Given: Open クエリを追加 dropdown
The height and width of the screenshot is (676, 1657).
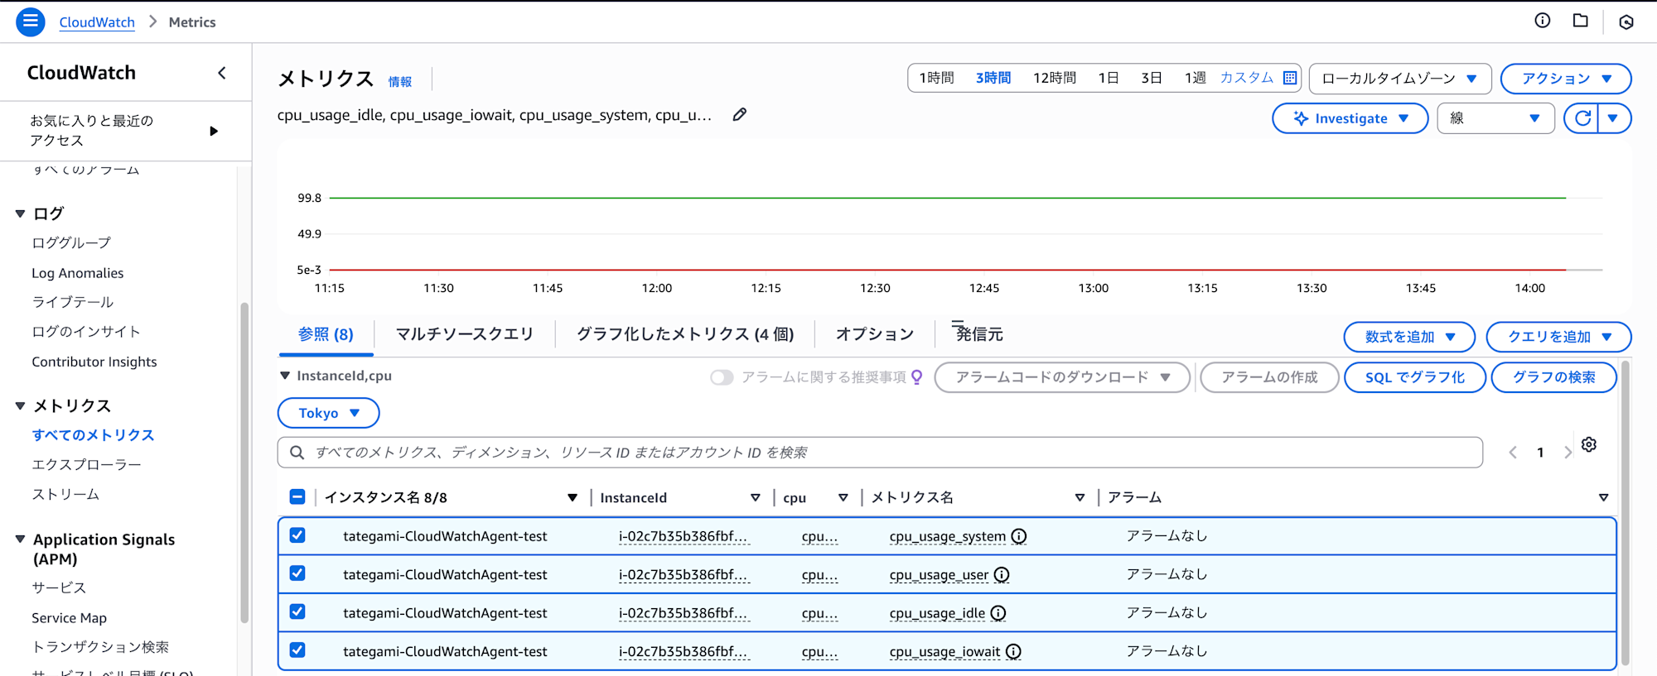Looking at the screenshot, I should pyautogui.click(x=1558, y=337).
